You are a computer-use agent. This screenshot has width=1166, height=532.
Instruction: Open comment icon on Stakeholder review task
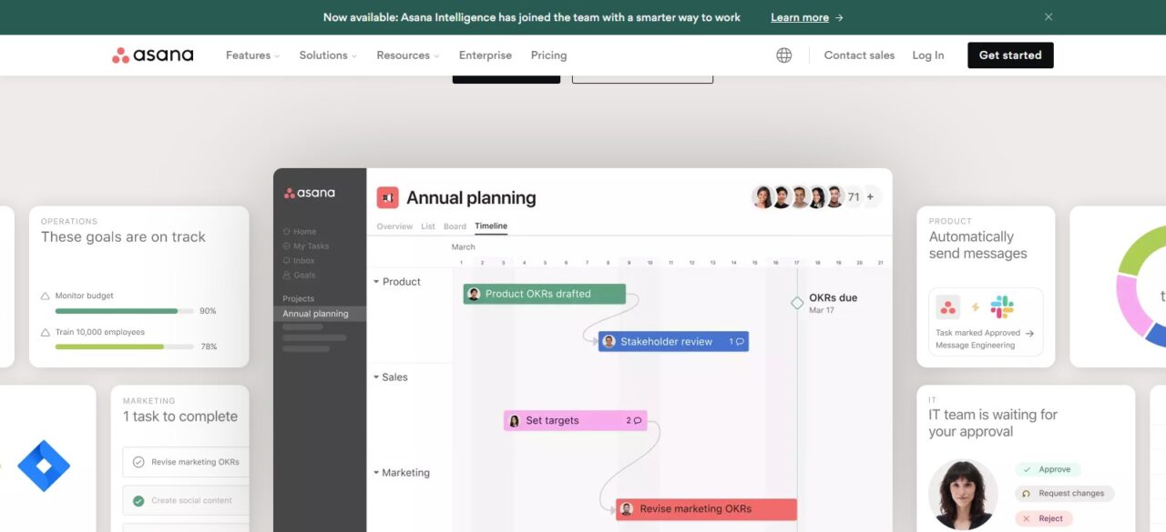740,342
